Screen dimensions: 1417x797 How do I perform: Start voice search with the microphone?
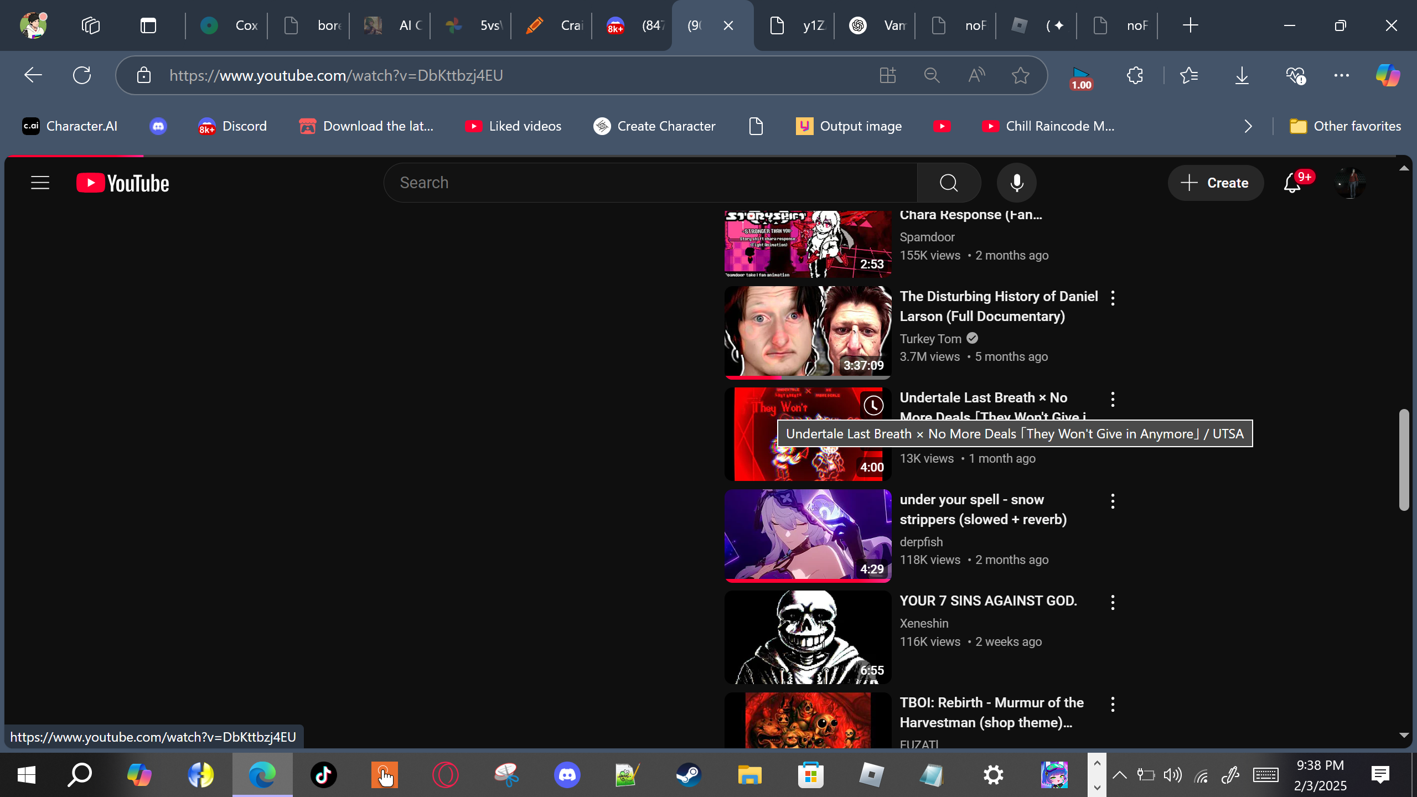pos(1017,183)
